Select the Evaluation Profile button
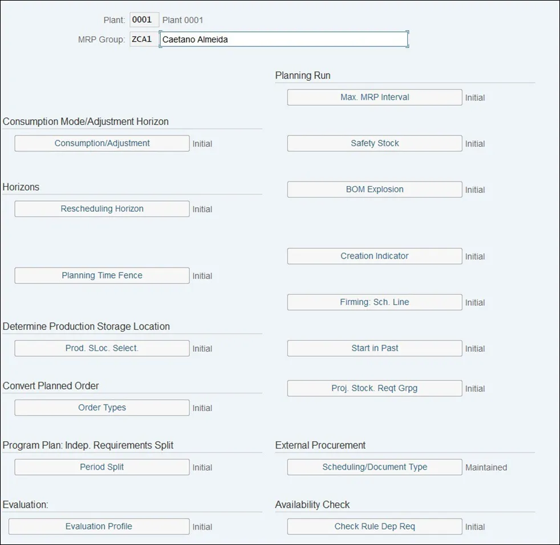 pos(99,526)
